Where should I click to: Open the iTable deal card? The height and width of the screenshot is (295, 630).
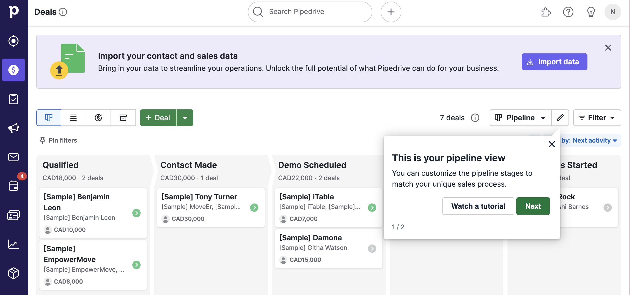tap(329, 208)
